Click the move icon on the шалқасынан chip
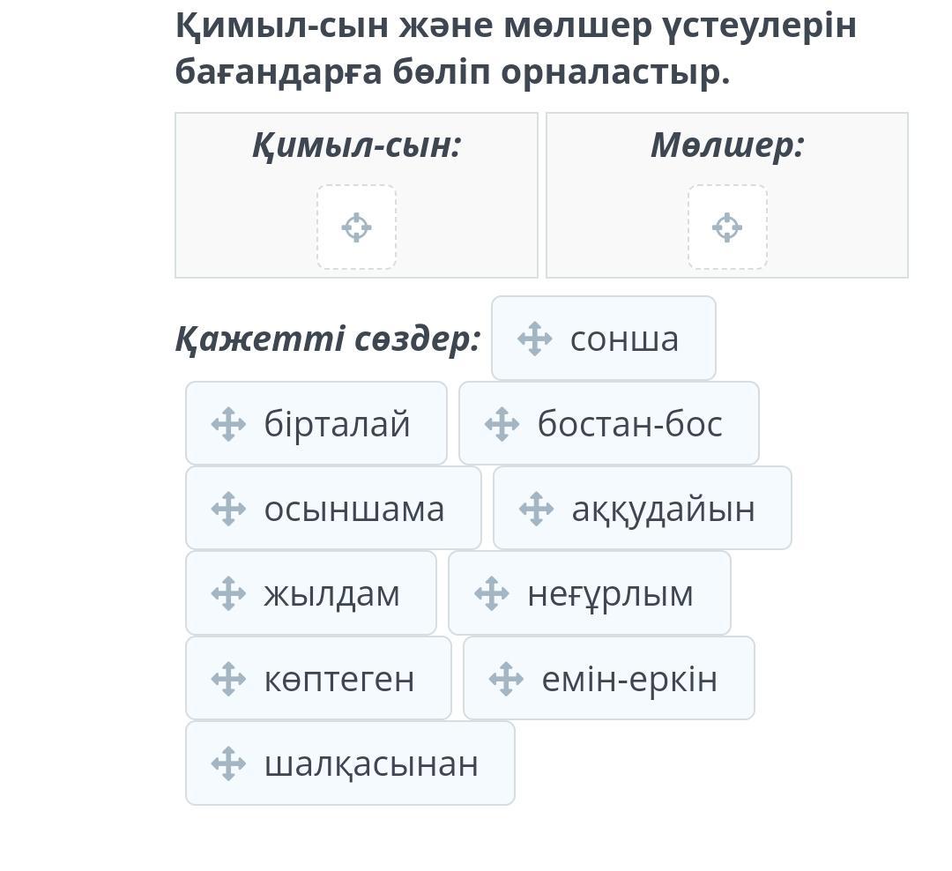Image resolution: width=952 pixels, height=871 pixels. coord(228,763)
